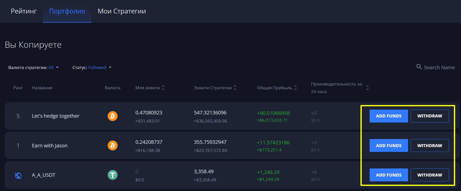Sort by Моя эквити column arrows
The image size is (461, 191).
pyautogui.click(x=163, y=88)
